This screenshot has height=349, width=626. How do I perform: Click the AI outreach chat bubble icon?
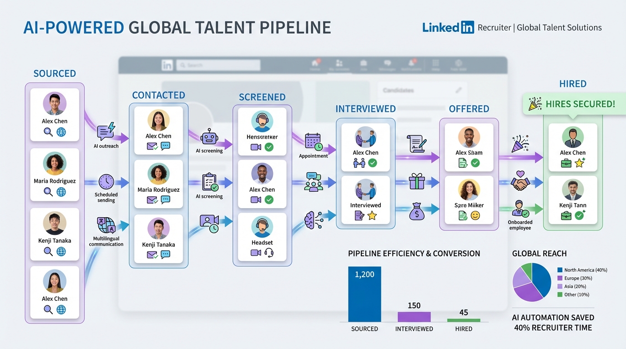[x=106, y=131]
